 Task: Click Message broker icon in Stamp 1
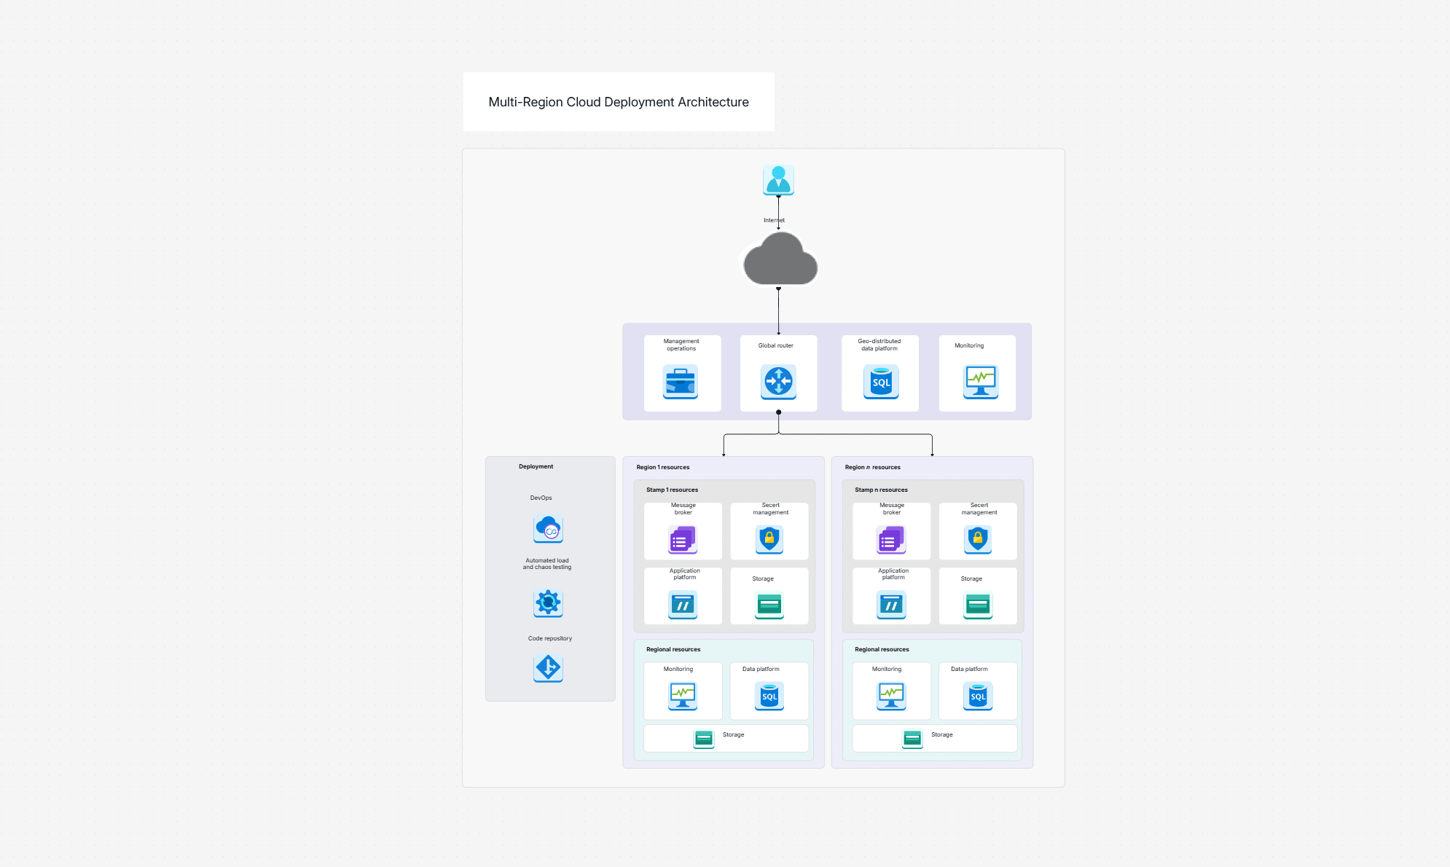click(683, 540)
